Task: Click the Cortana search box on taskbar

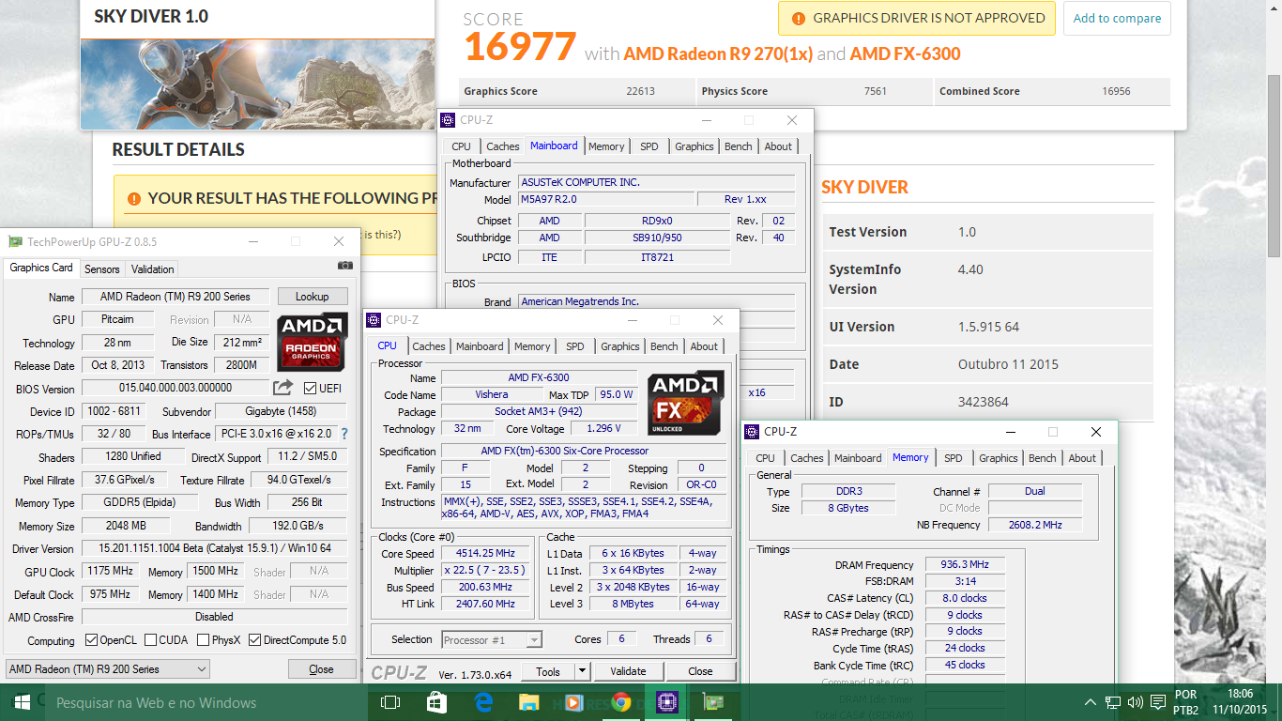Action: coord(206,702)
